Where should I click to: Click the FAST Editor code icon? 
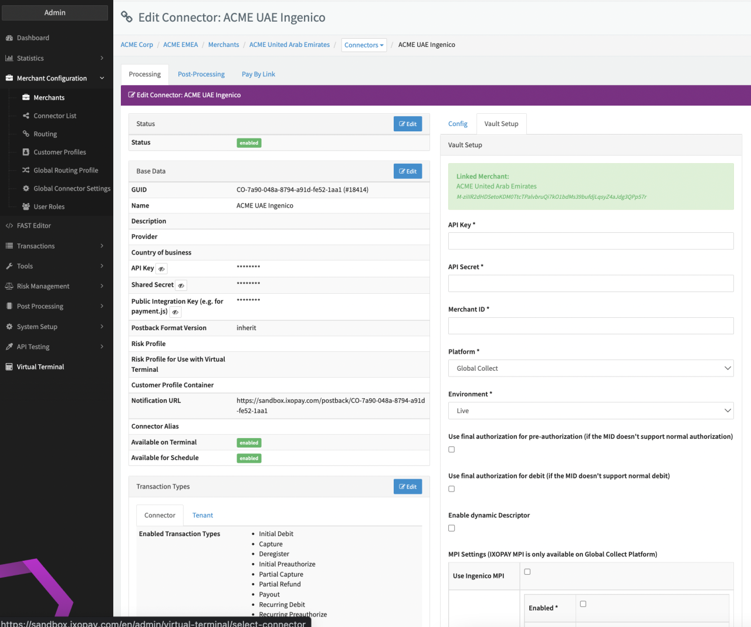click(x=9, y=226)
